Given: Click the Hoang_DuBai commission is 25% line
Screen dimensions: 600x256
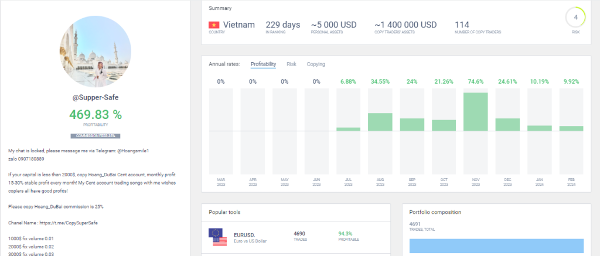Looking at the screenshot, I should [56, 207].
